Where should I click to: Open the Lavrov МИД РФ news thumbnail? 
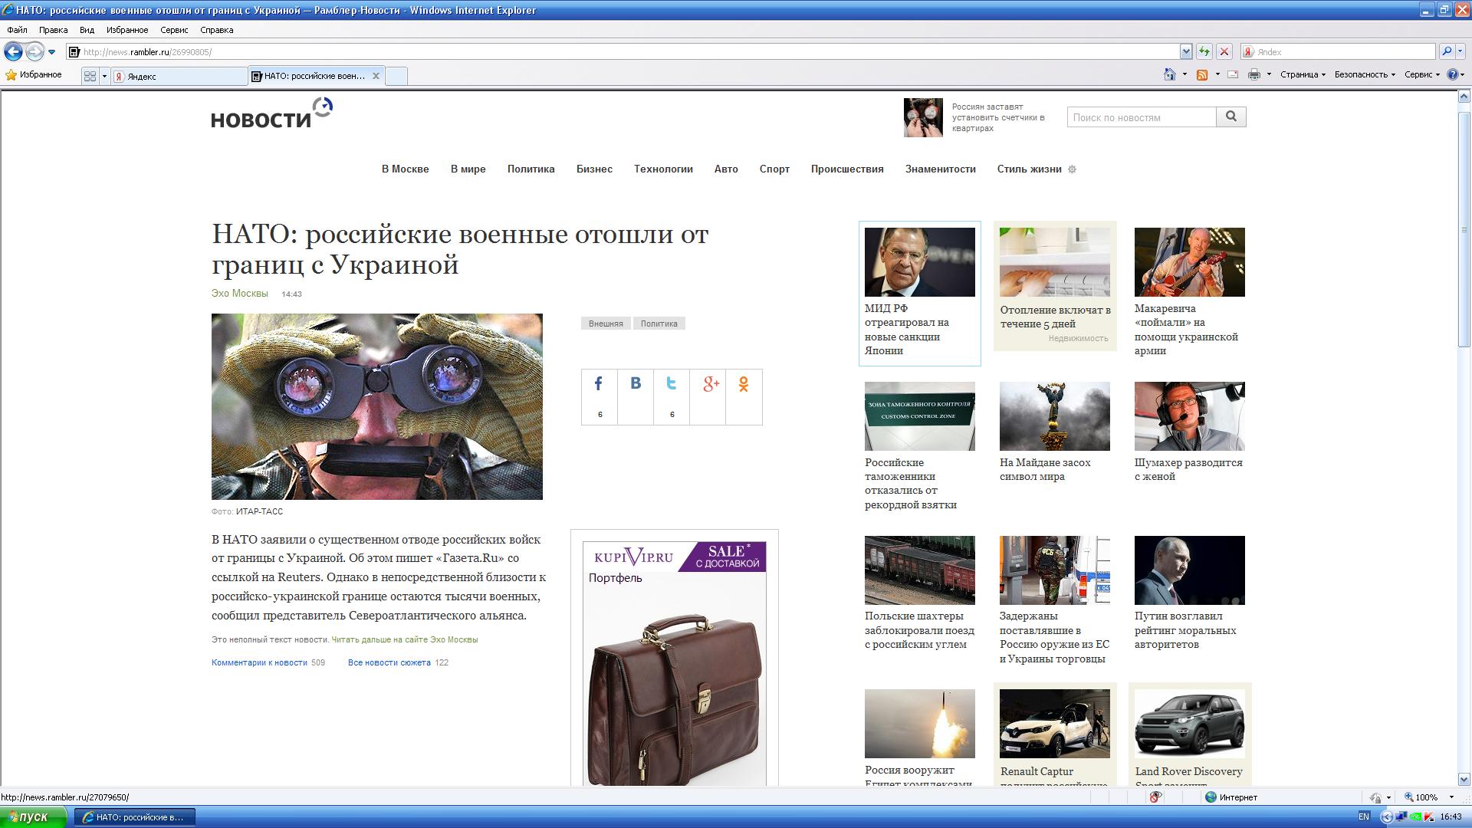(919, 262)
